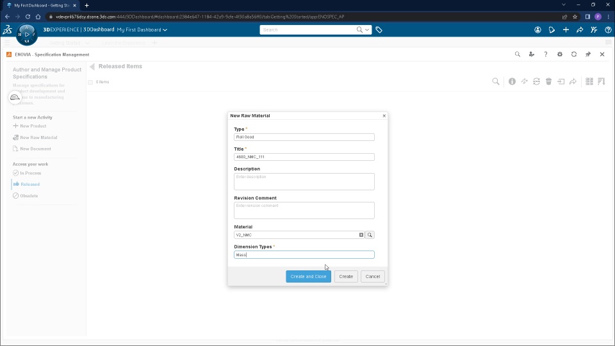This screenshot has width=615, height=346.
Task: Click the Dimension Types field
Action: [304, 254]
